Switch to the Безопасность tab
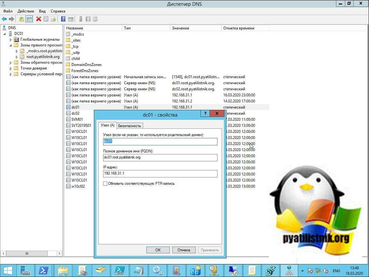369x277 pixels. (129, 126)
